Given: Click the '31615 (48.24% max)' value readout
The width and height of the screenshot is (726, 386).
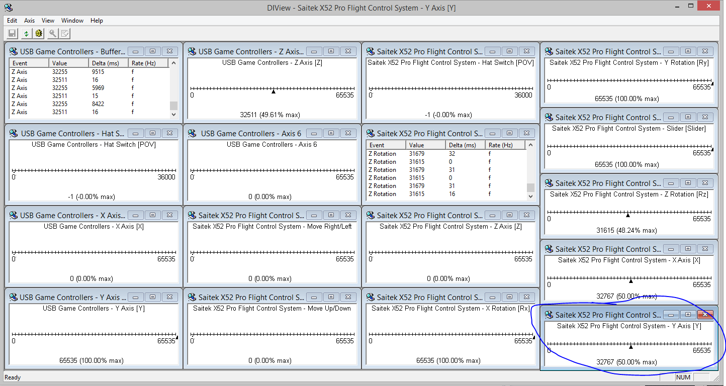Looking at the screenshot, I should tap(626, 231).
